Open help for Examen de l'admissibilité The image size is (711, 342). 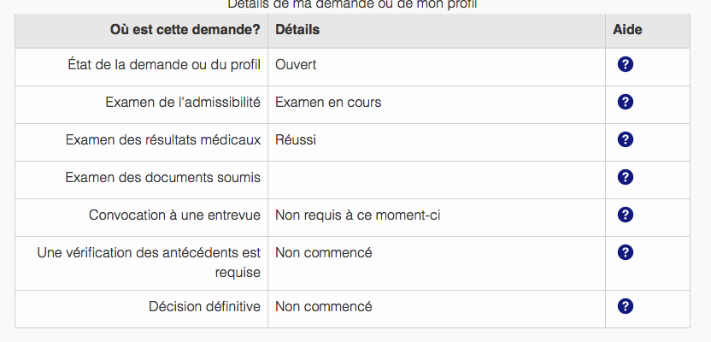(x=625, y=102)
